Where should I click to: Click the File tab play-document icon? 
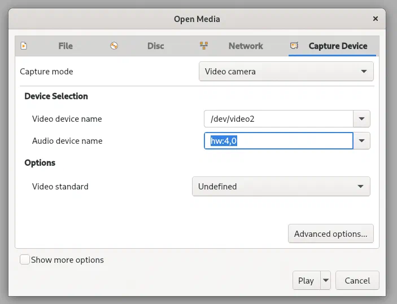24,46
